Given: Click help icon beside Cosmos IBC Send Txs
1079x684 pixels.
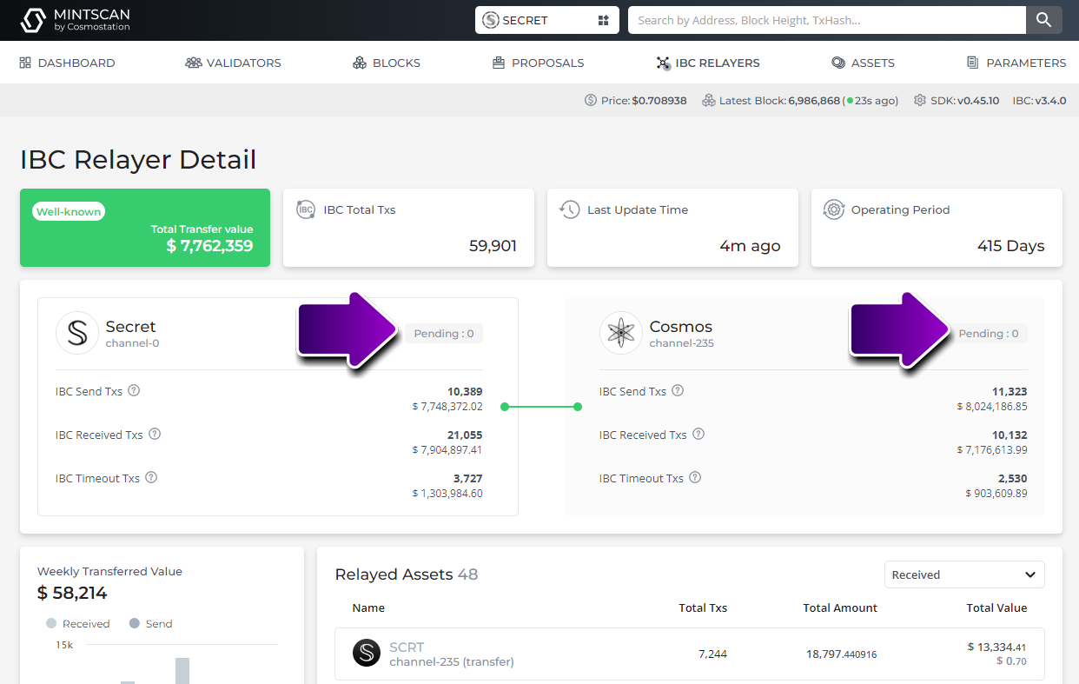Looking at the screenshot, I should tap(678, 391).
